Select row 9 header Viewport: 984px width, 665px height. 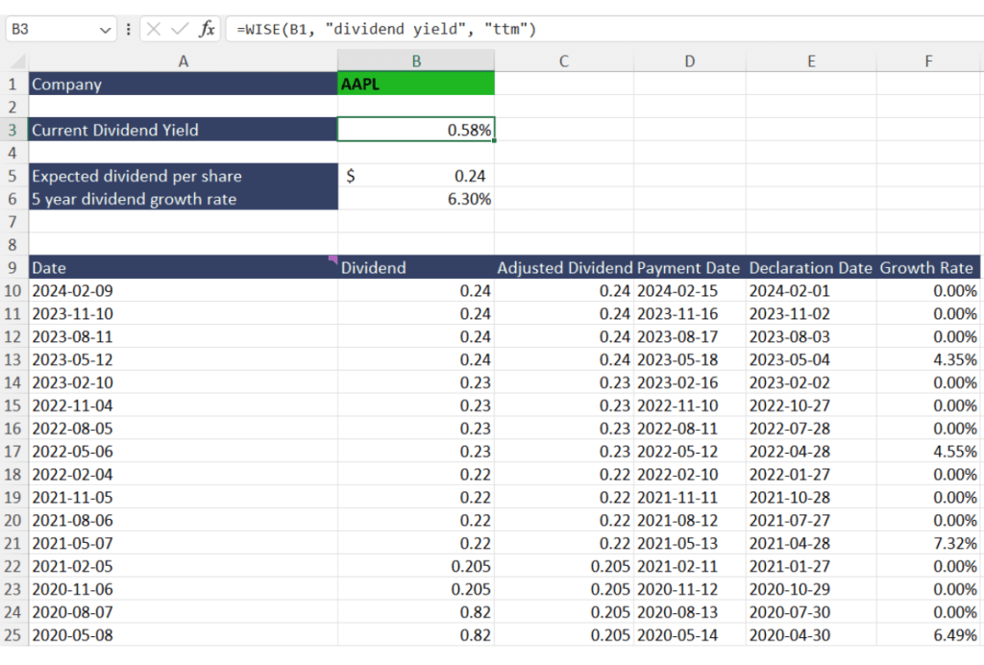coord(13,268)
